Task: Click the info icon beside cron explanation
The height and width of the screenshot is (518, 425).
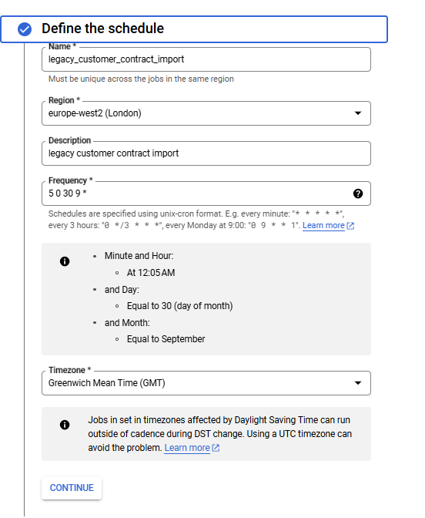Action: click(65, 261)
